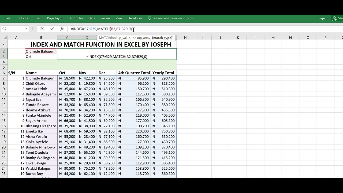Click the Sign in link
Viewport: 343px width, 193px height.
pyautogui.click(x=323, y=18)
